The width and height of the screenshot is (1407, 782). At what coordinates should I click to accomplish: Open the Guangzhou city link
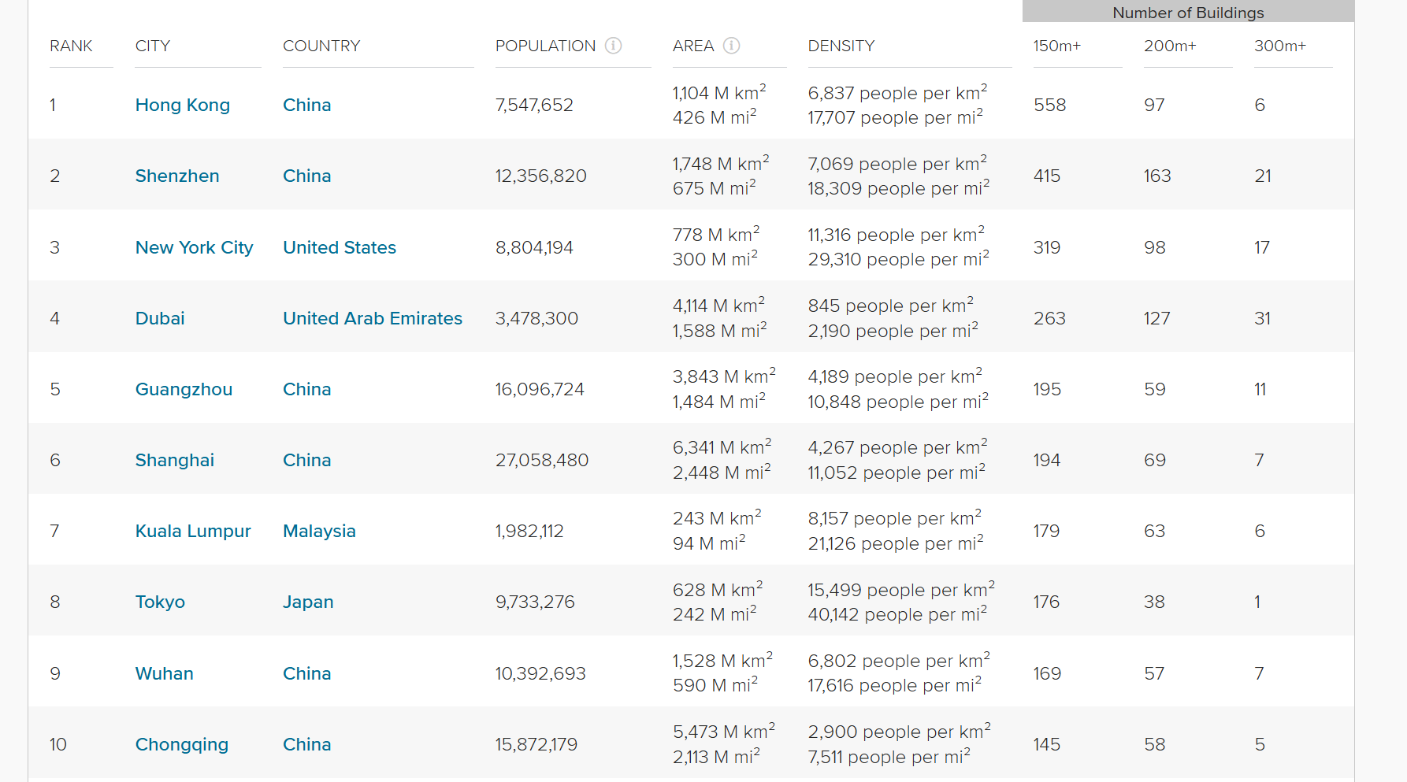pyautogui.click(x=184, y=389)
